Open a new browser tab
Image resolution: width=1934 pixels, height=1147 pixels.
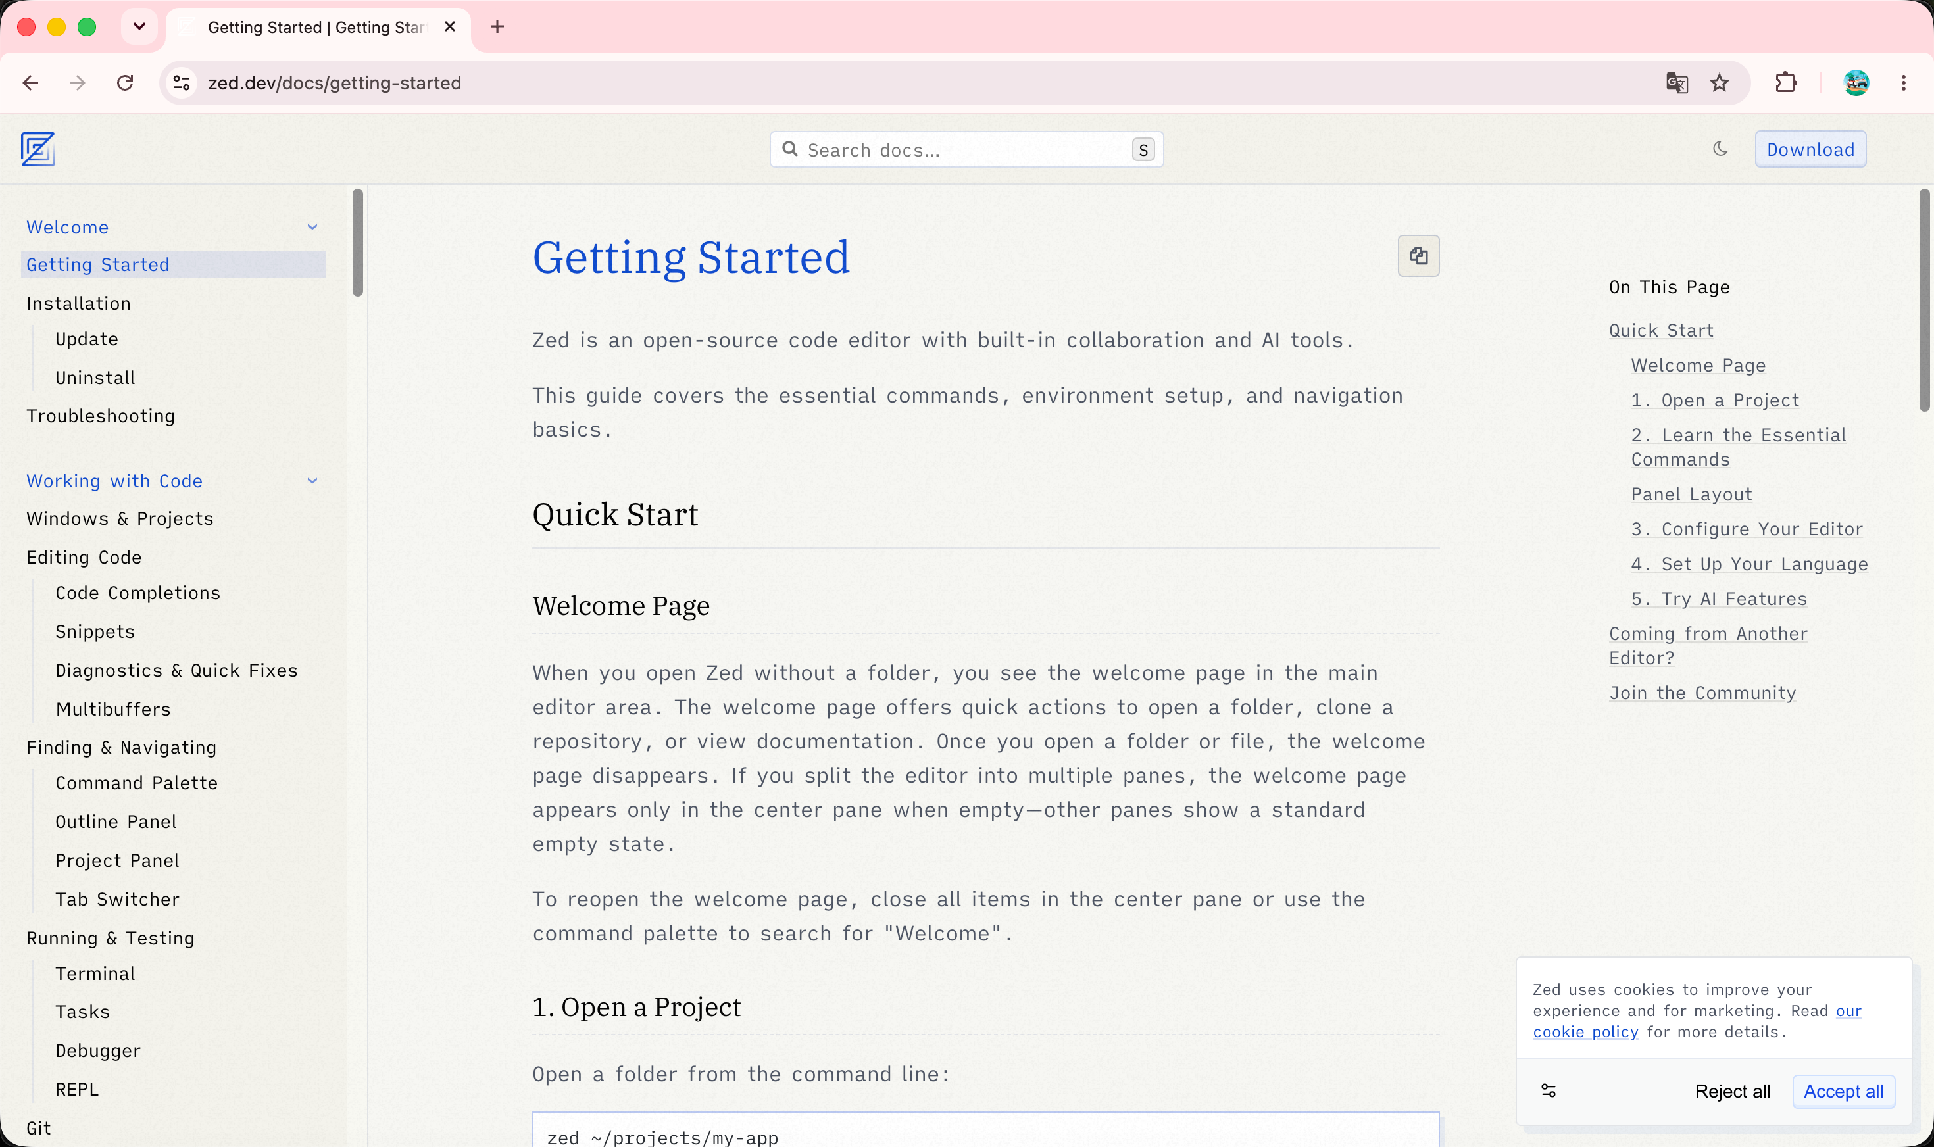[x=497, y=27]
